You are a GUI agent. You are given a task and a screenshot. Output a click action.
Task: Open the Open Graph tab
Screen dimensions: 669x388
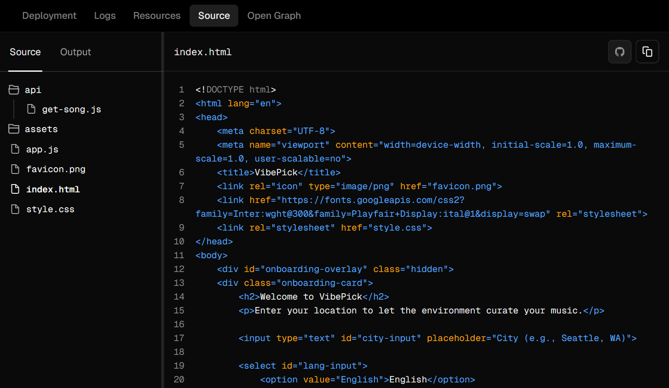[274, 16]
